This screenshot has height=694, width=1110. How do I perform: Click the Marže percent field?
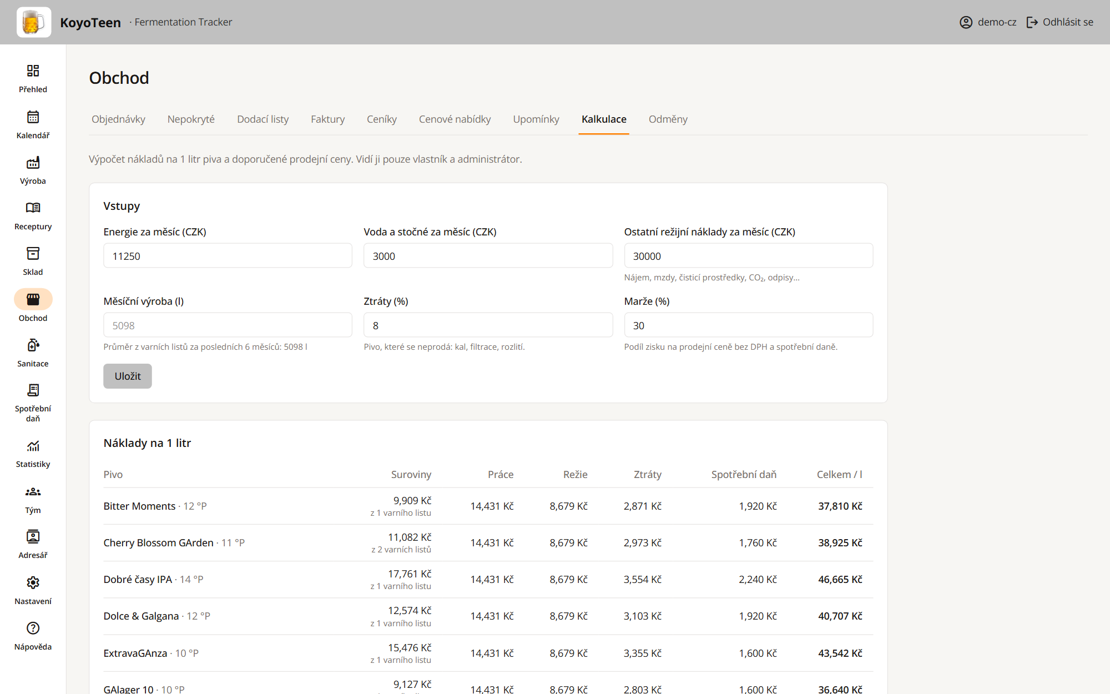[x=748, y=325]
